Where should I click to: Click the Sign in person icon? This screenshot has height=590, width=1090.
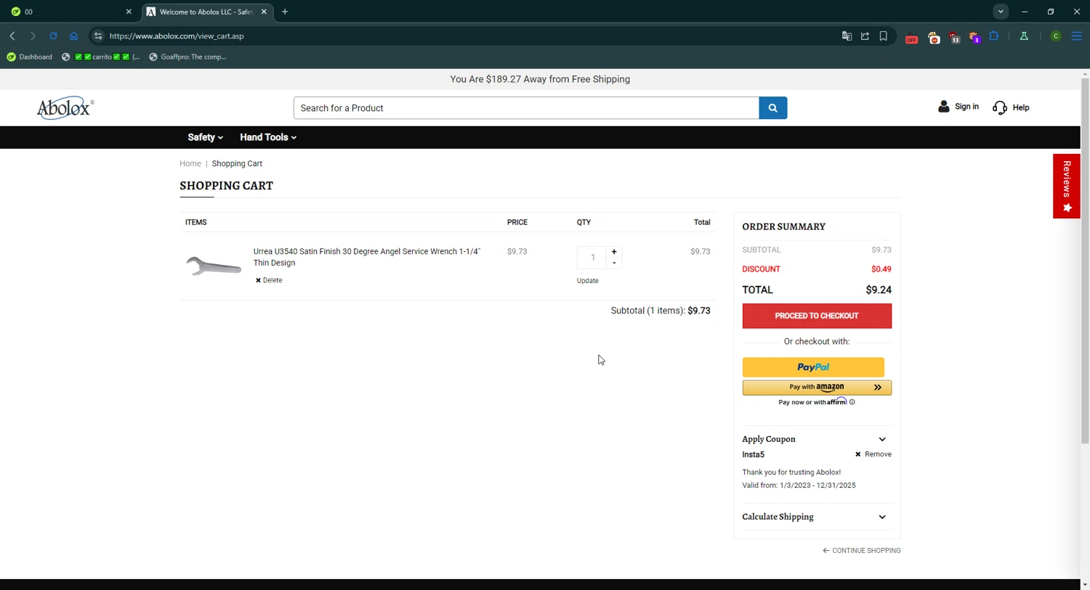point(943,107)
